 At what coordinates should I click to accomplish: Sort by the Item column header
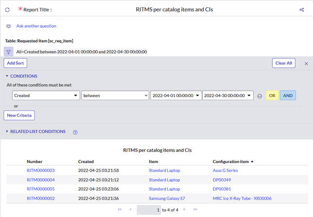pyautogui.click(x=153, y=162)
